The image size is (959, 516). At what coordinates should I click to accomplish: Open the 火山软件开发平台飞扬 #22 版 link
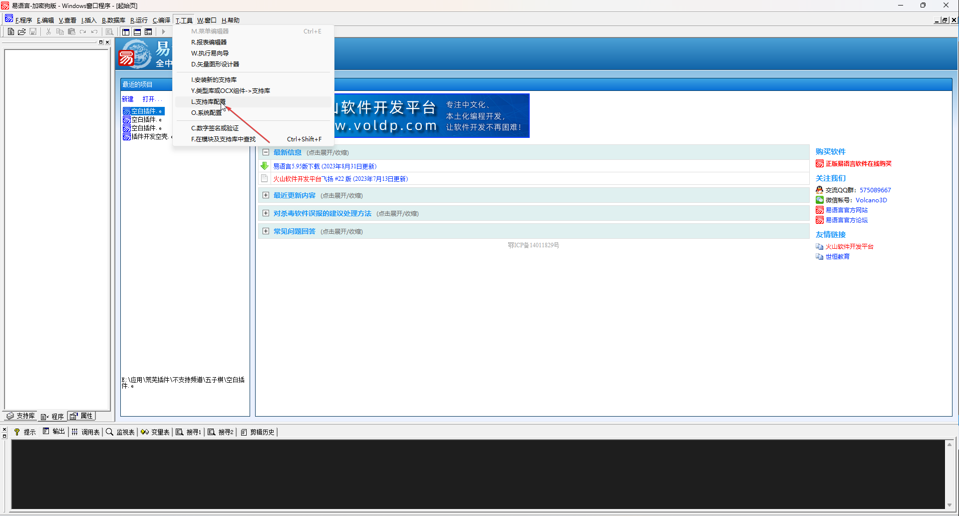340,179
